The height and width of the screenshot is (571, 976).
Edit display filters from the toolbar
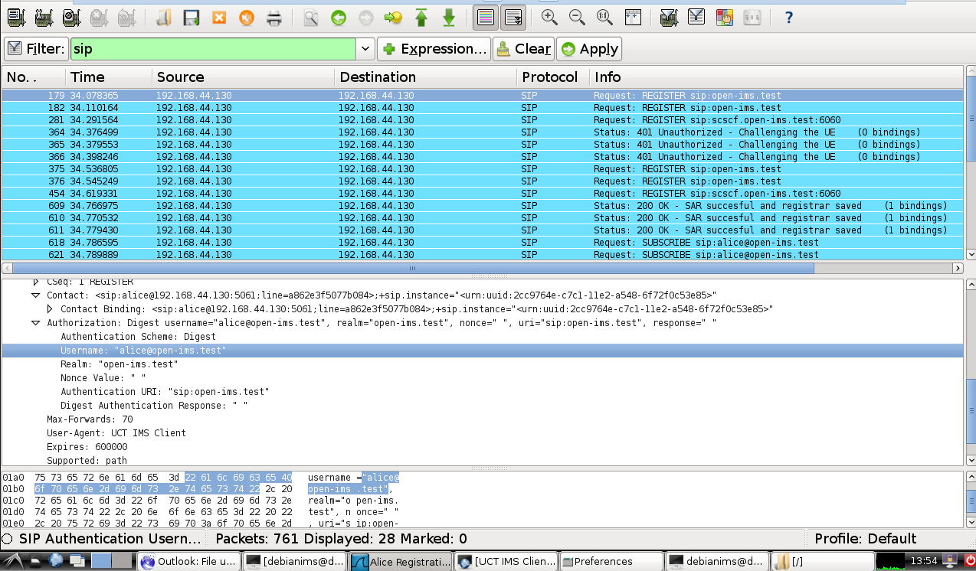coord(696,17)
